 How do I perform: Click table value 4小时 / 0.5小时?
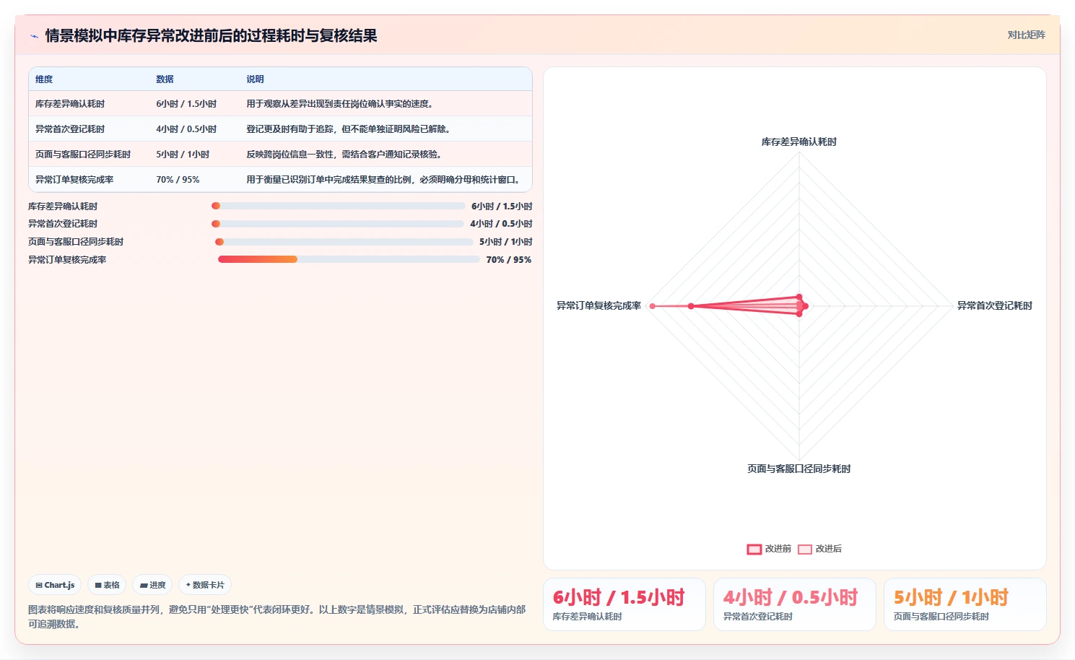tap(186, 129)
